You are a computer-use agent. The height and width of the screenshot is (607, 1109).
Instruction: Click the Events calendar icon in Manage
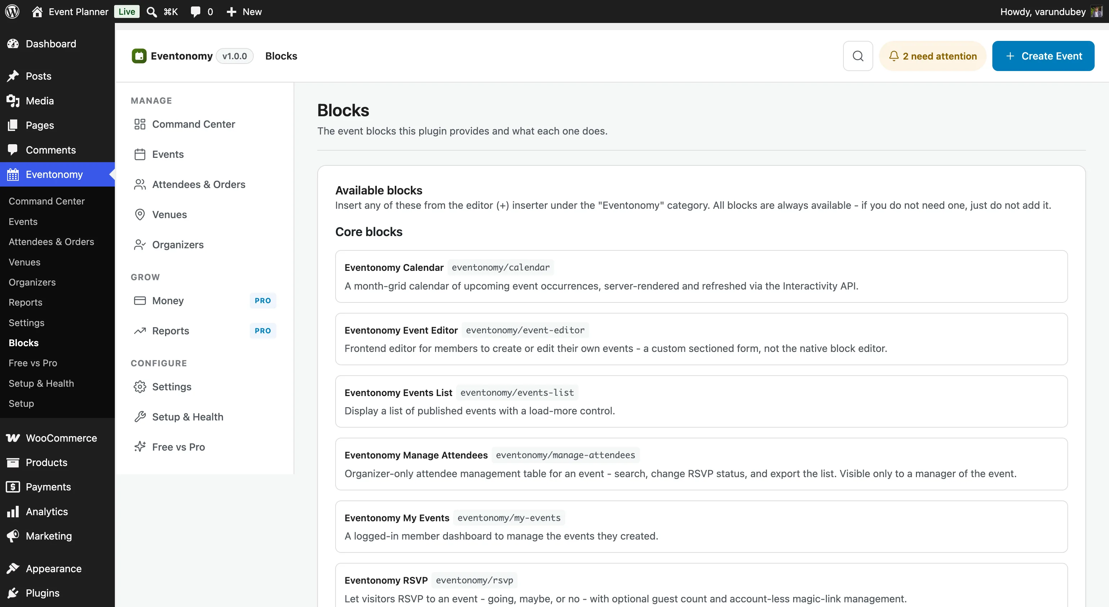click(140, 154)
